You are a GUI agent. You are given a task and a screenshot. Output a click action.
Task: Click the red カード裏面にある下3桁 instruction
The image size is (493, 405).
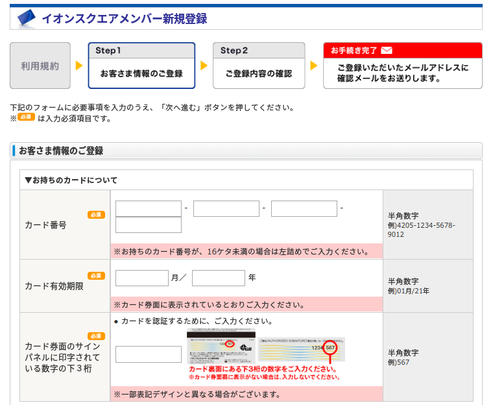(x=263, y=369)
